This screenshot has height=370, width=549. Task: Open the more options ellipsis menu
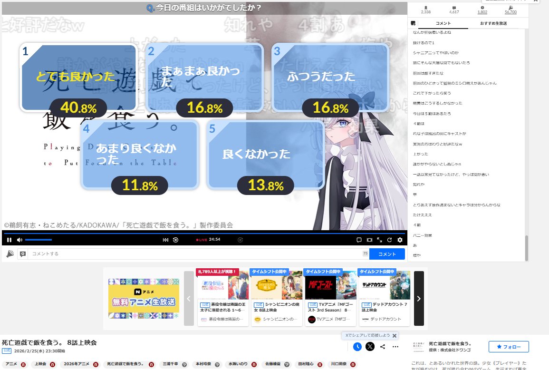(x=395, y=347)
